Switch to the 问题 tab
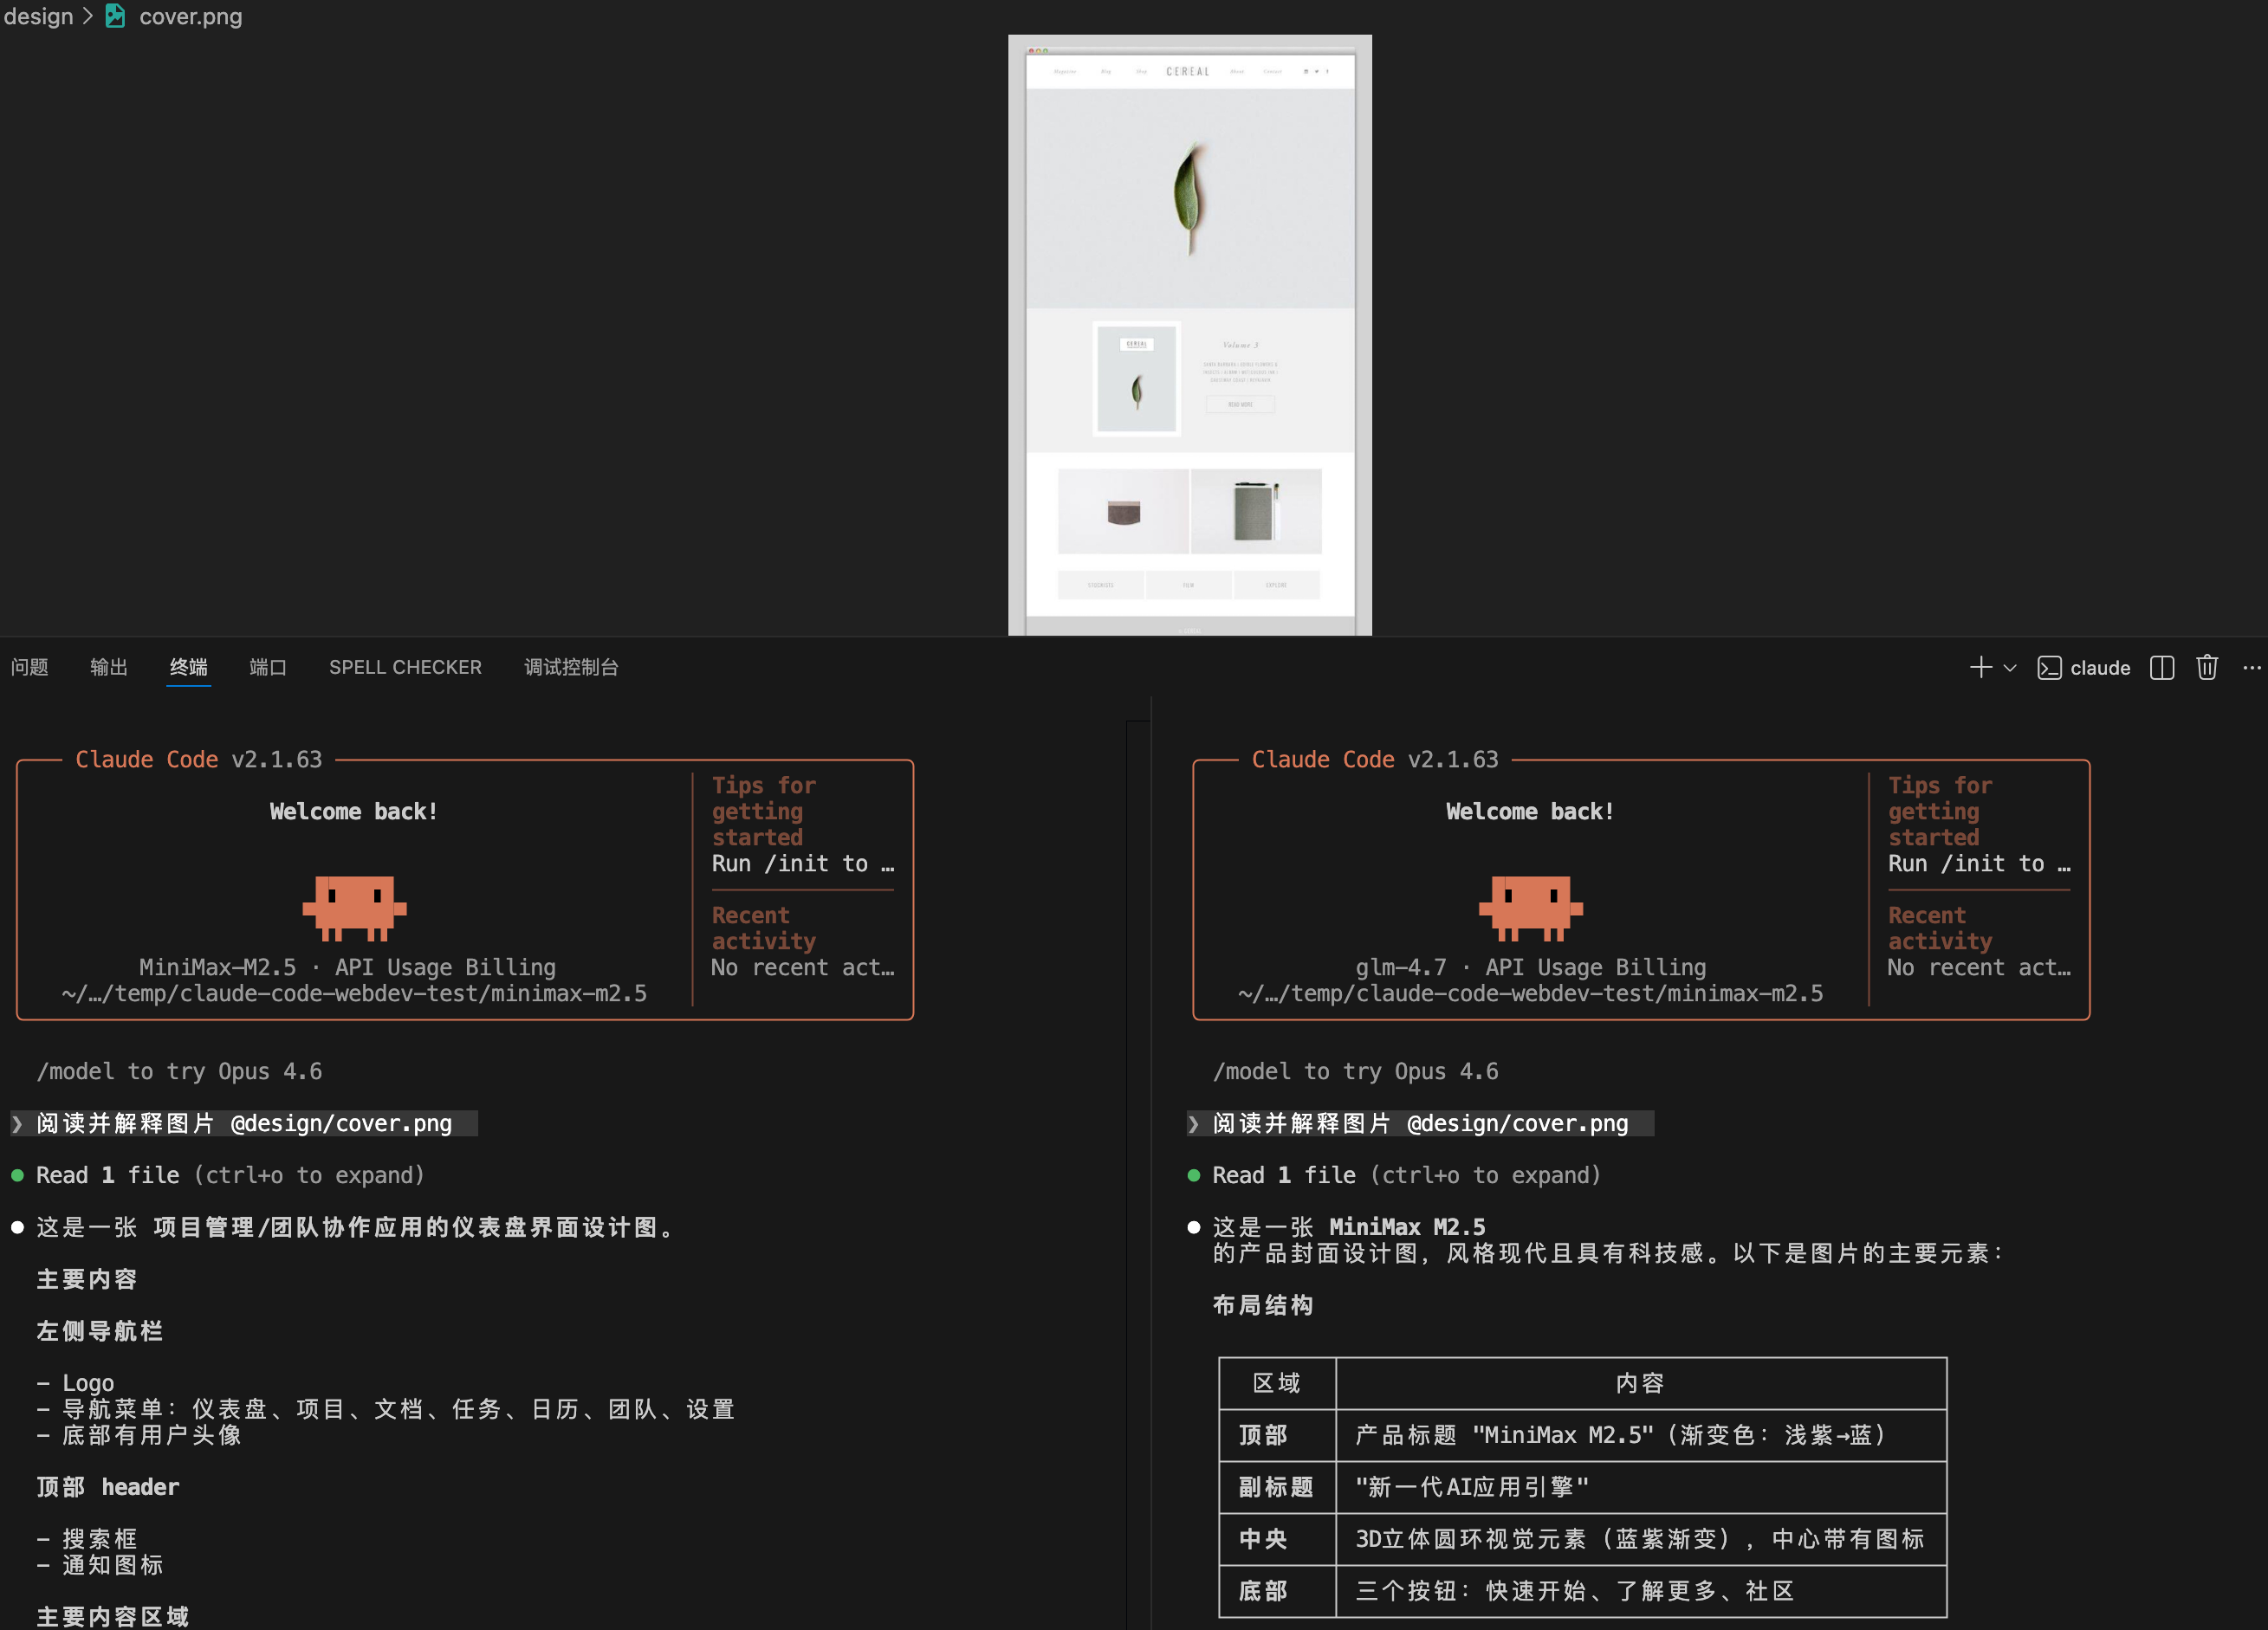Viewport: 2268px width, 1630px height. [x=30, y=667]
